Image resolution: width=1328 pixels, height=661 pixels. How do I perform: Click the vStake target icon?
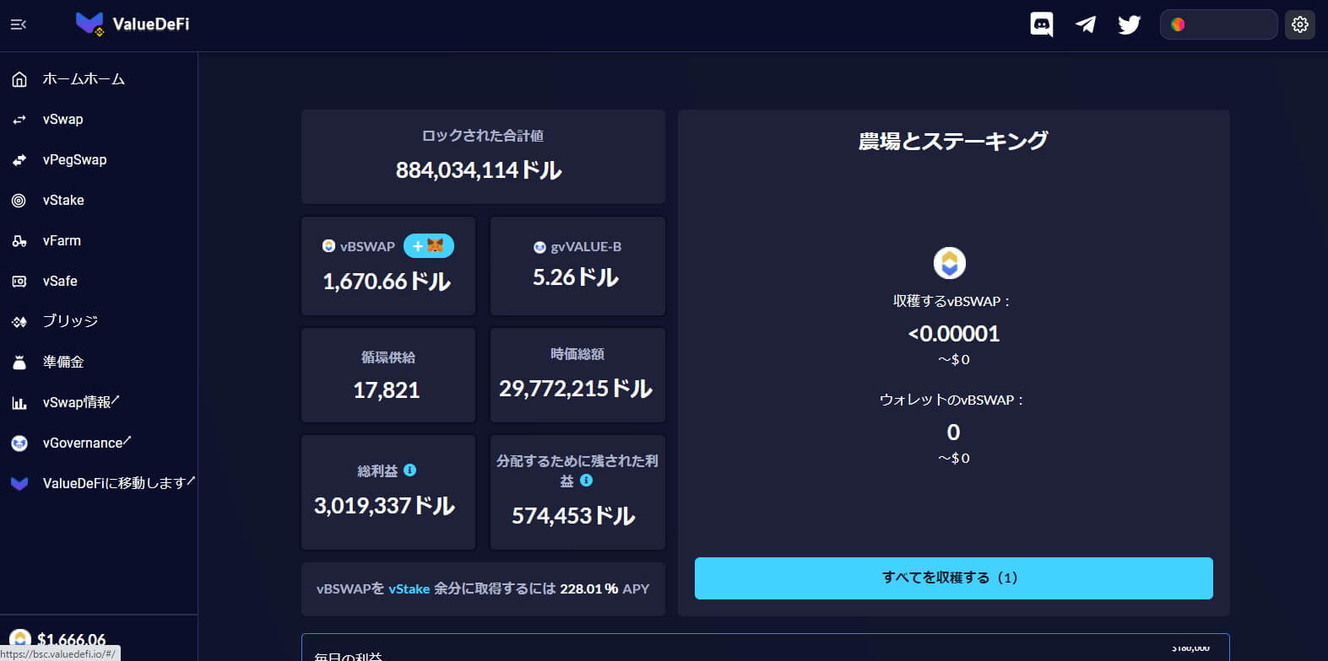coord(19,201)
